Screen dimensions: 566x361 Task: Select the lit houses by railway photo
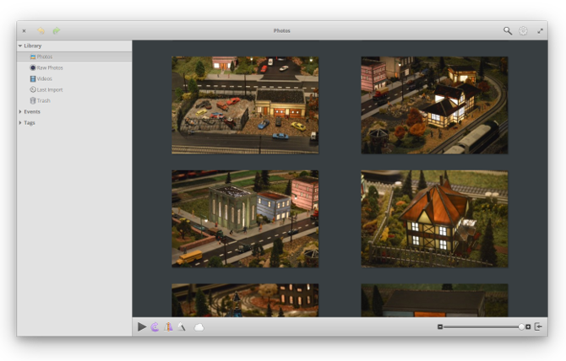coord(434,105)
